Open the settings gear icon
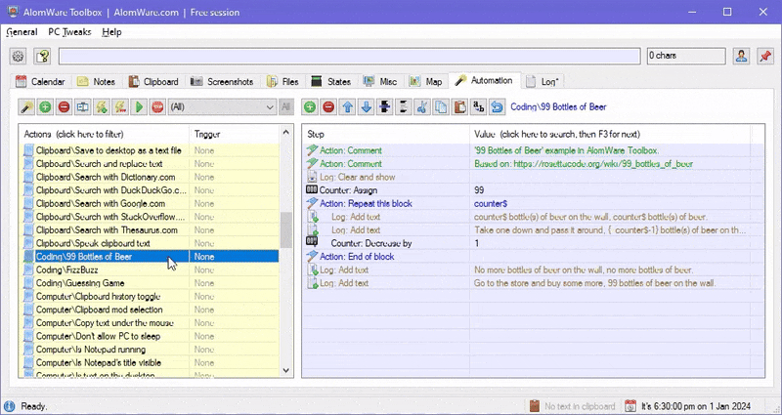Viewport: 782px width, 415px height. coord(18,57)
